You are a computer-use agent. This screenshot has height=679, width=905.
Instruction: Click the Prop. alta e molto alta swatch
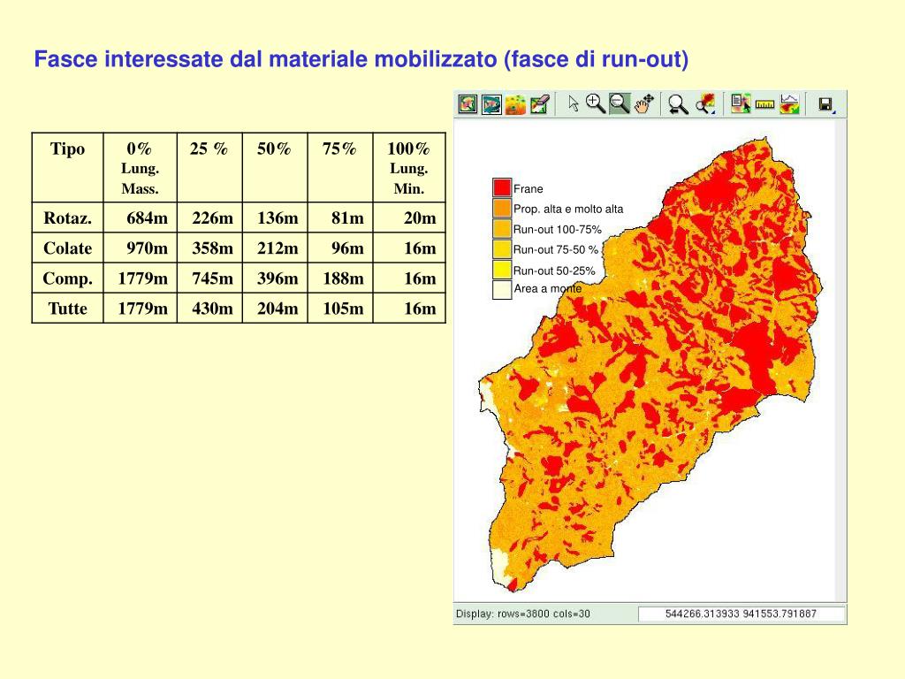coord(502,208)
